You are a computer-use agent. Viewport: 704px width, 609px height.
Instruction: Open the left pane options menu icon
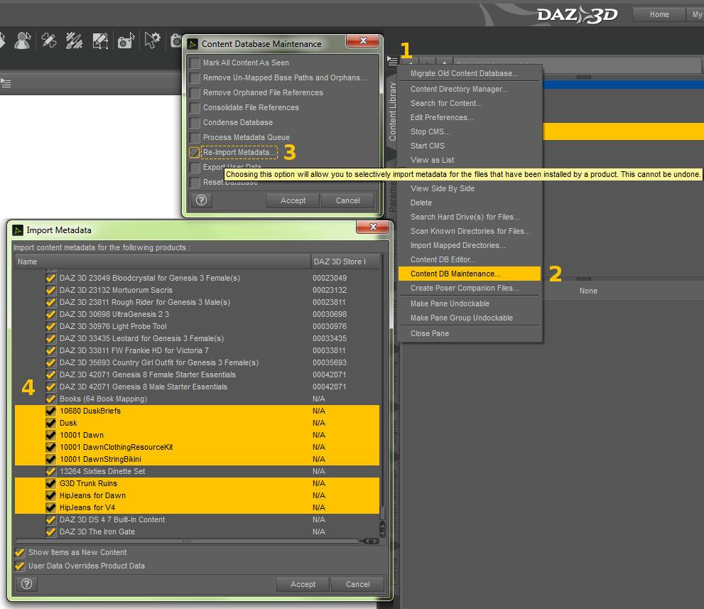[6, 83]
